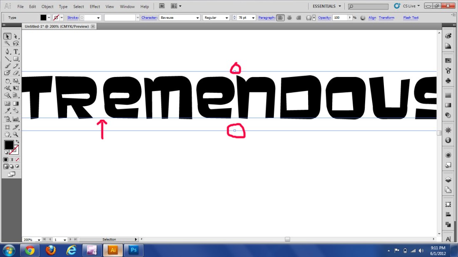The height and width of the screenshot is (257, 458).
Task: Open the Effect menu
Action: pyautogui.click(x=95, y=7)
